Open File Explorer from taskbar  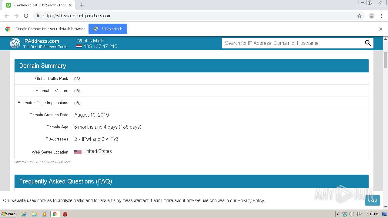tap(34, 214)
